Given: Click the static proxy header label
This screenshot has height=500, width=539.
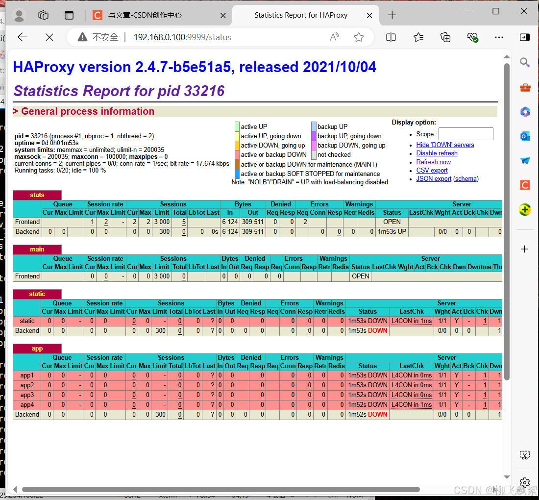Looking at the screenshot, I should (x=37, y=294).
